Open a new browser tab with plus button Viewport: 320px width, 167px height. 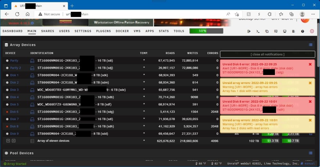coord(72,6)
